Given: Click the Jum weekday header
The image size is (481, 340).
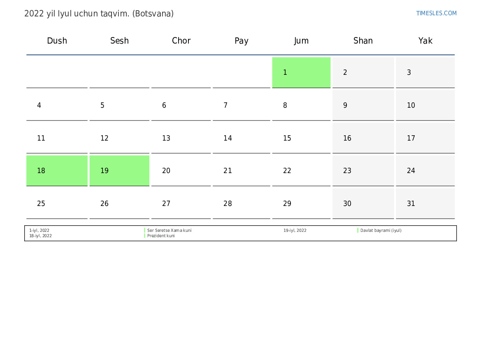Looking at the screenshot, I should pos(301,41).
